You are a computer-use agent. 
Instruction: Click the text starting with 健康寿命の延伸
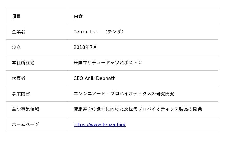(138, 109)
